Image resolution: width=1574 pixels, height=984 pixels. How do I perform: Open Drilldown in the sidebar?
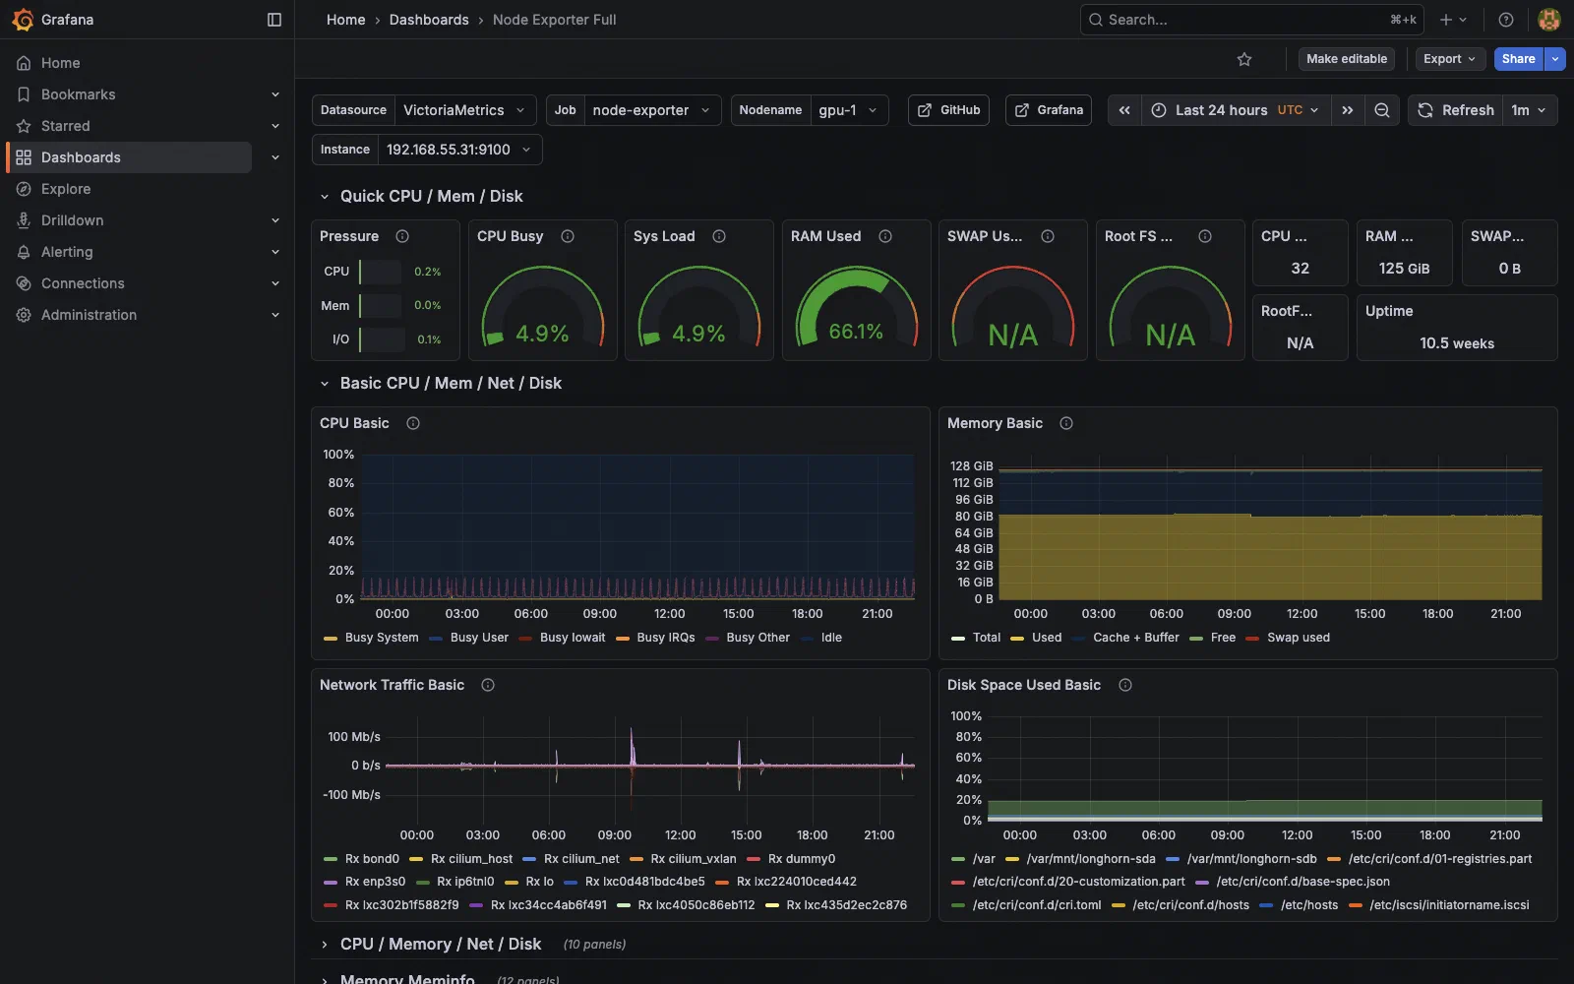coord(72,220)
